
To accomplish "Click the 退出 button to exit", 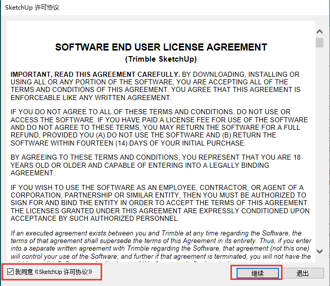I will pyautogui.click(x=302, y=273).
